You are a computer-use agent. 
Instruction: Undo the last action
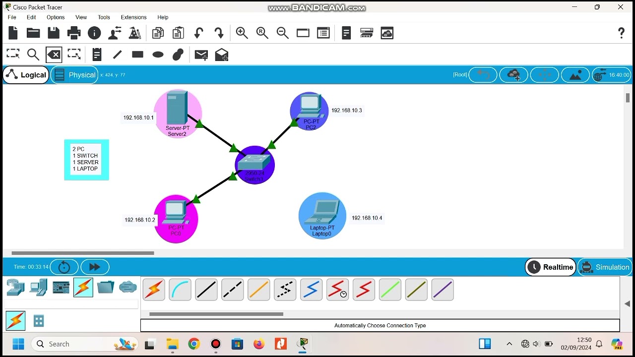[x=198, y=33]
